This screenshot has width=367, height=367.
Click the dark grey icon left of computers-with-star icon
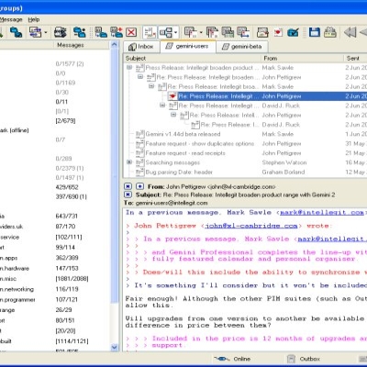[x=61, y=32]
